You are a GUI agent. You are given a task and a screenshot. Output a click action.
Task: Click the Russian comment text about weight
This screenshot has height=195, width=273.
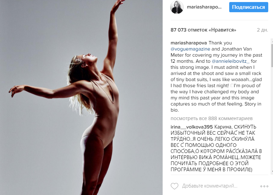click(x=216, y=148)
